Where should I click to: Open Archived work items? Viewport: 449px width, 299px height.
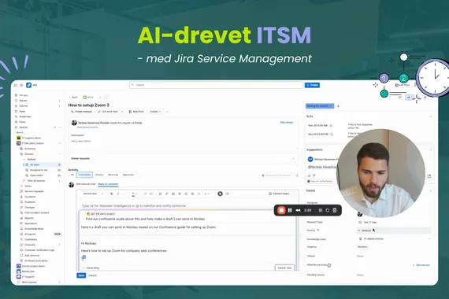[36, 261]
